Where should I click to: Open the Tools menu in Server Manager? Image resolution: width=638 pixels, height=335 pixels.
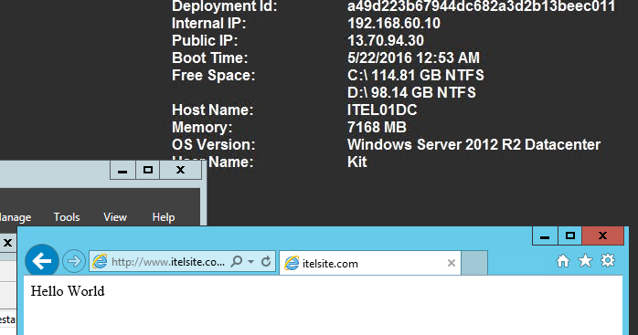[67, 217]
